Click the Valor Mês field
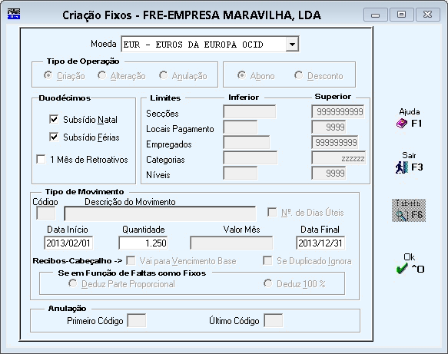The image size is (448, 354). pyautogui.click(x=231, y=243)
